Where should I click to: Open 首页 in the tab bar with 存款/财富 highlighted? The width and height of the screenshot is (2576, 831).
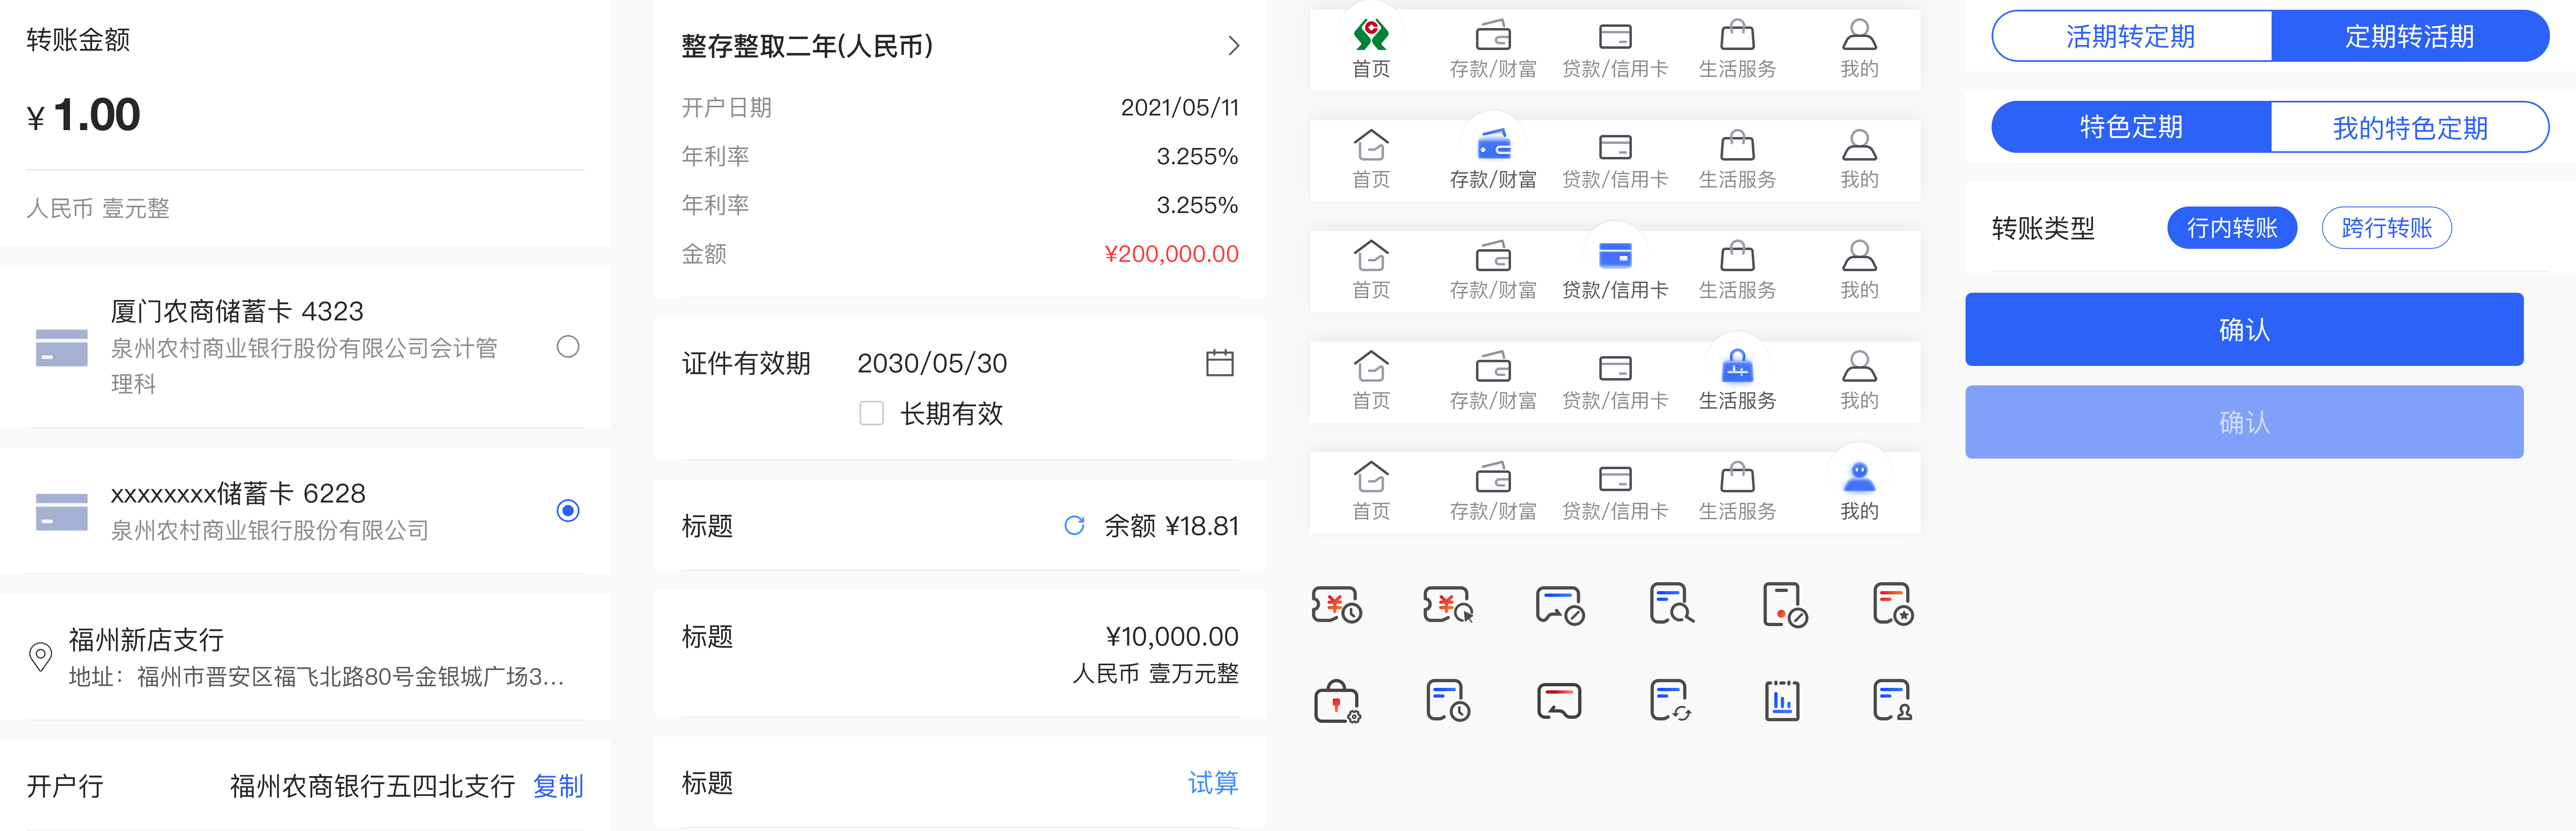click(1371, 160)
